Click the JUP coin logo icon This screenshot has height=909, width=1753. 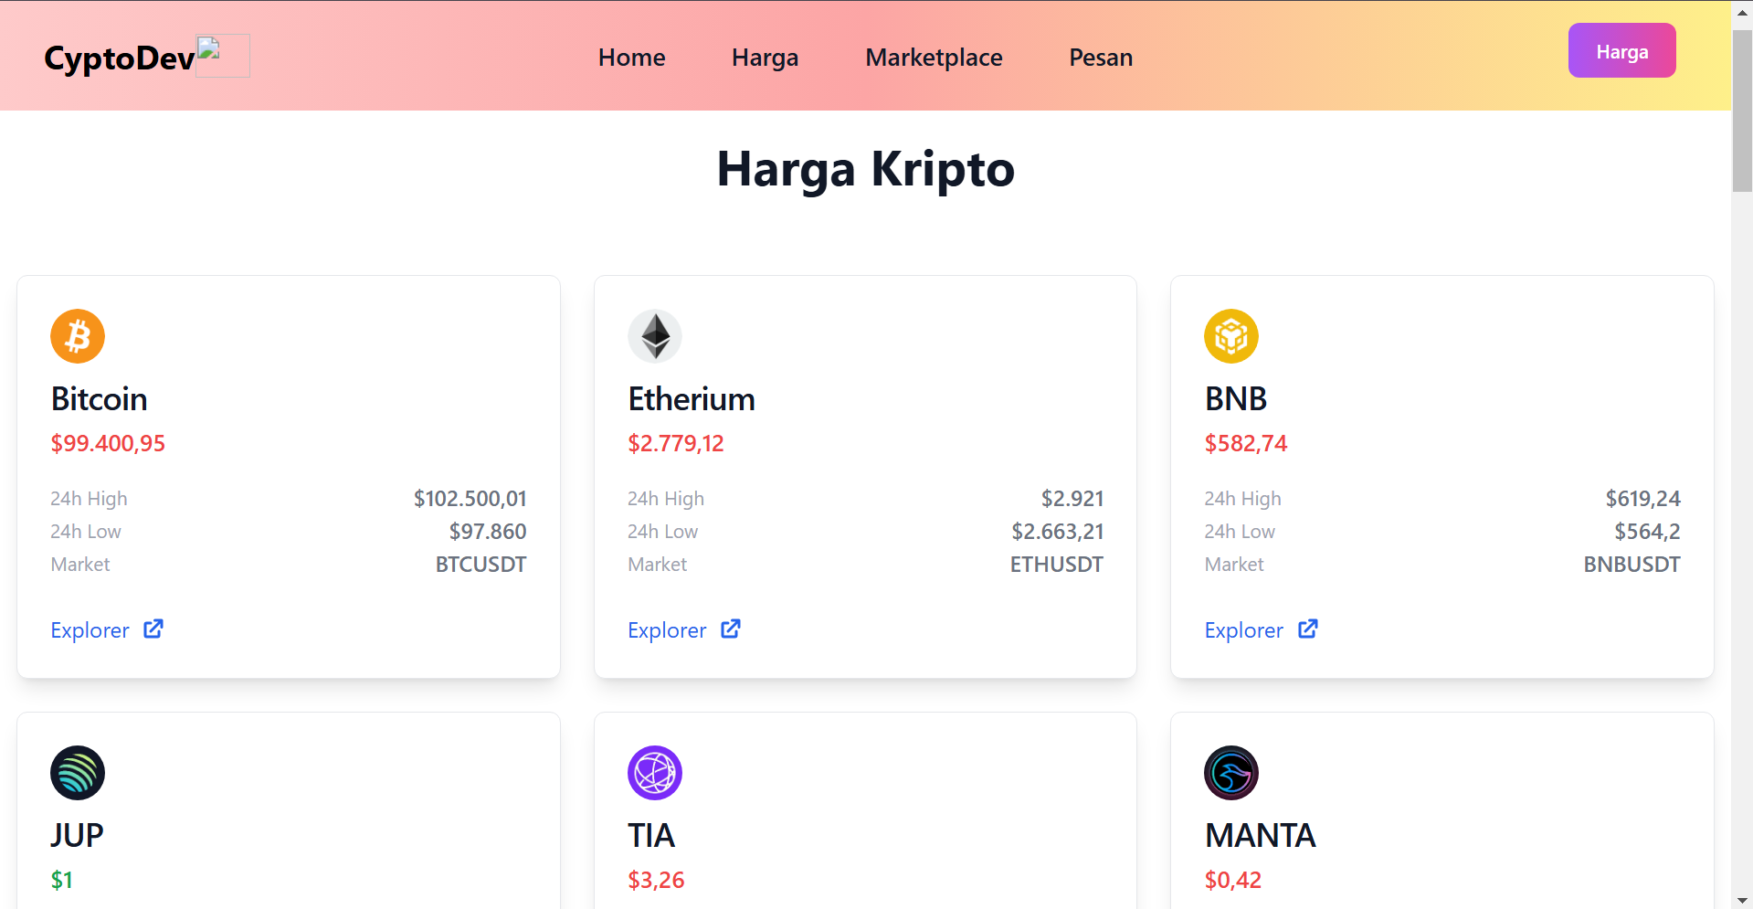point(78,773)
